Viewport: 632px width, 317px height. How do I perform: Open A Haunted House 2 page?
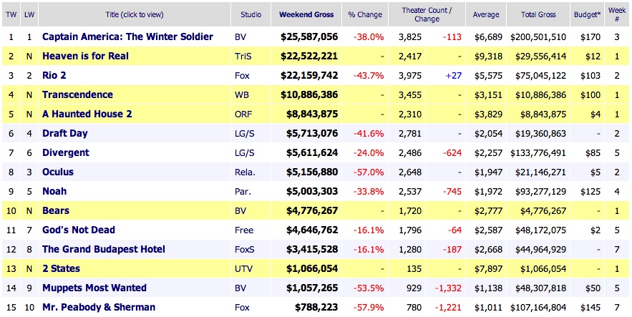point(87,114)
